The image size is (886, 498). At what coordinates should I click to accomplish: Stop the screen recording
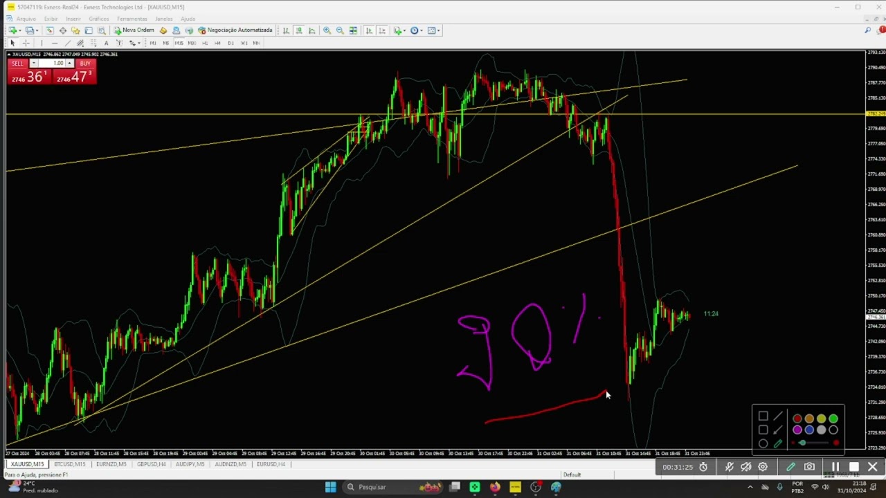tap(854, 467)
